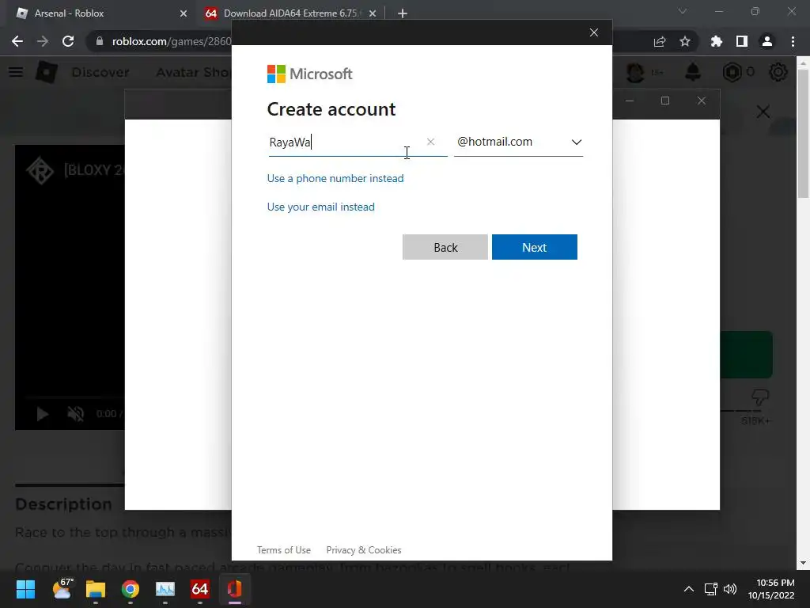Switch to Download AIDA64 Extreme tab
Viewport: 810px width, 608px height.
(x=290, y=13)
